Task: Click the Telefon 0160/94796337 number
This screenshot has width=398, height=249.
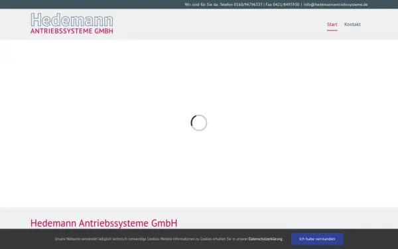Action: click(x=241, y=5)
